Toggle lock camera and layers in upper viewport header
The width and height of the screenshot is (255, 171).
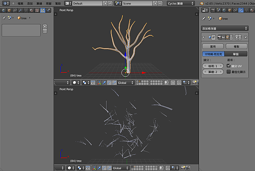(167, 83)
